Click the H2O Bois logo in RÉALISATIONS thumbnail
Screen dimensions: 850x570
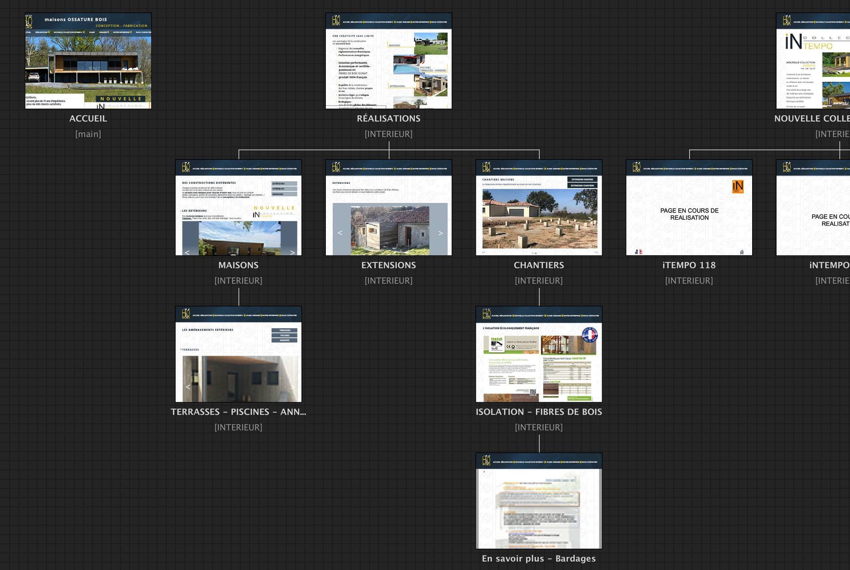[x=336, y=20]
